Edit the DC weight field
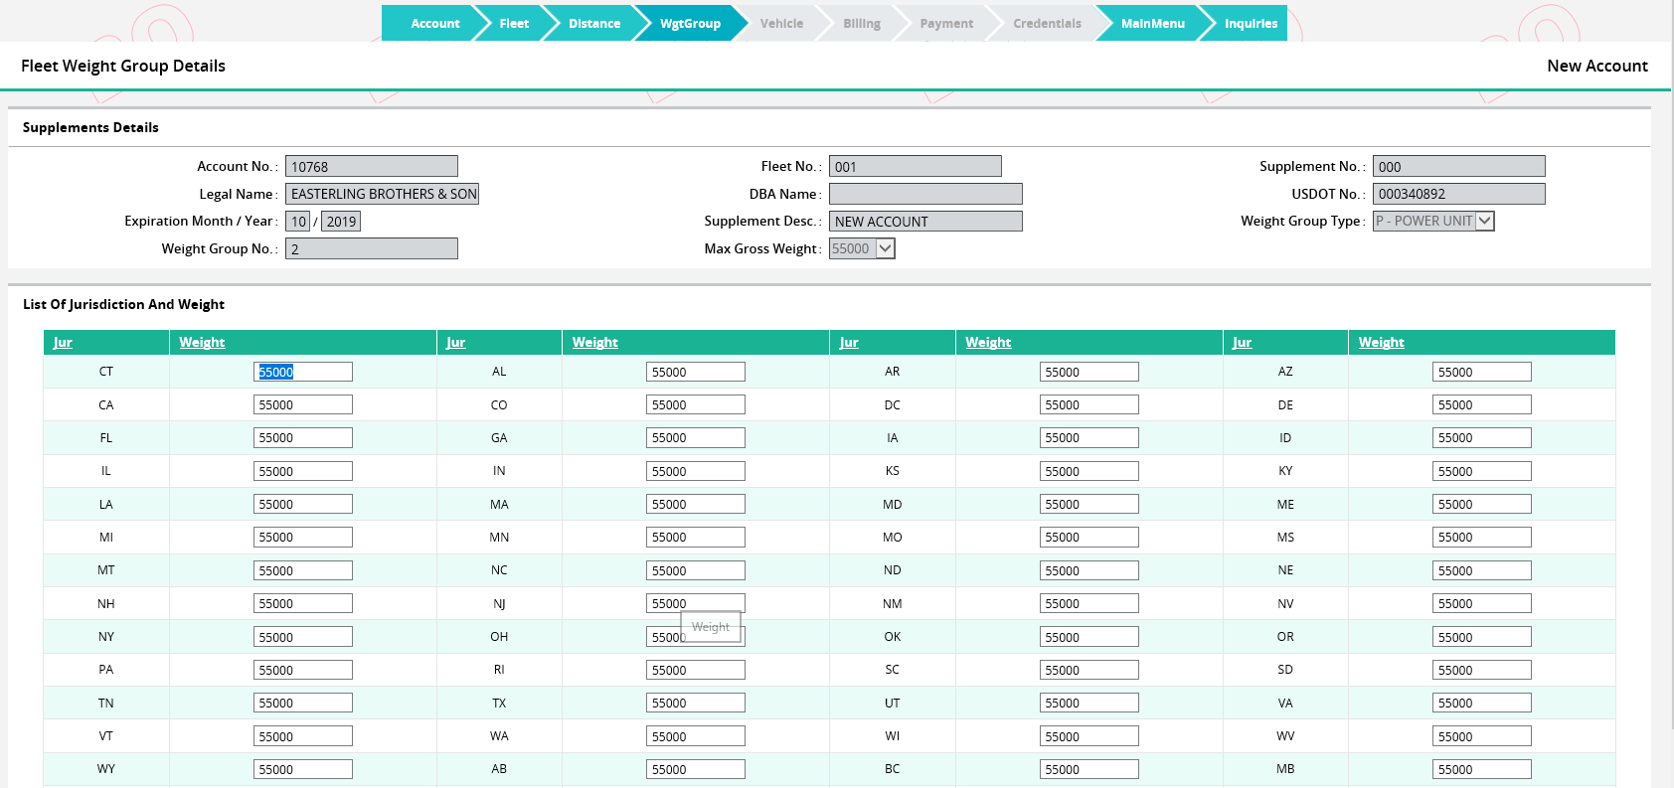1674x788 pixels. click(x=1089, y=404)
